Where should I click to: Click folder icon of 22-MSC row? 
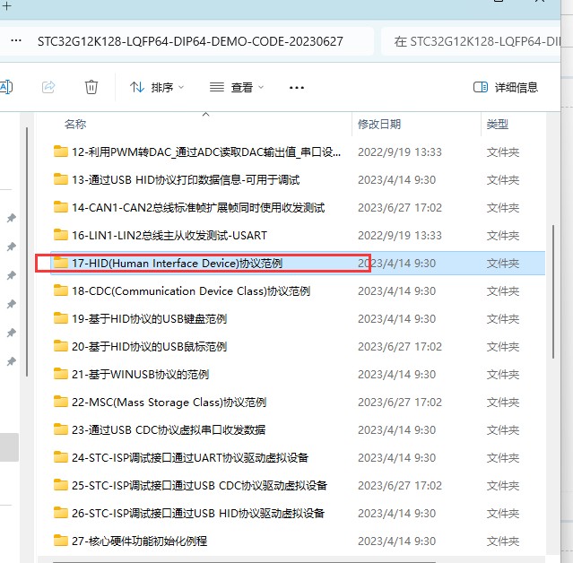point(61,402)
